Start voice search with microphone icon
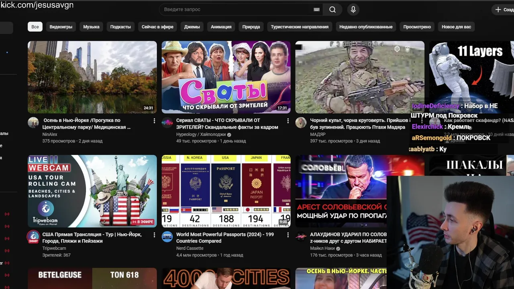 tap(353, 10)
